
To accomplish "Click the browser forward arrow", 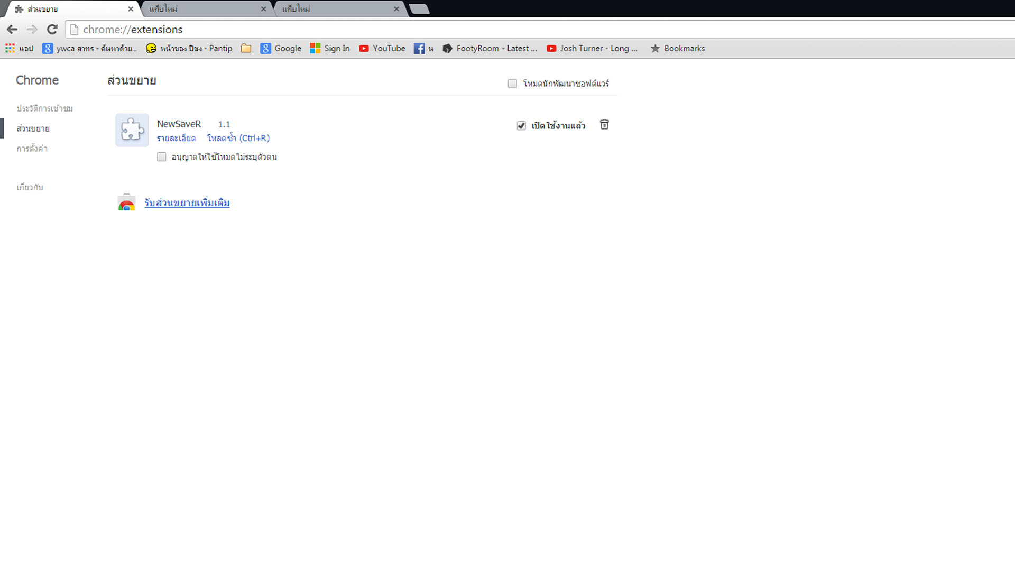I will click(32, 30).
